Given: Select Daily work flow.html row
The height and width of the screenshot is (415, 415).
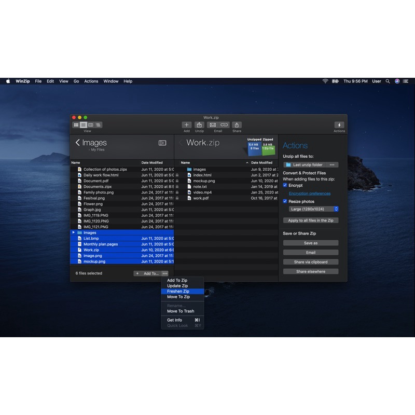Looking at the screenshot, I should pos(122,175).
